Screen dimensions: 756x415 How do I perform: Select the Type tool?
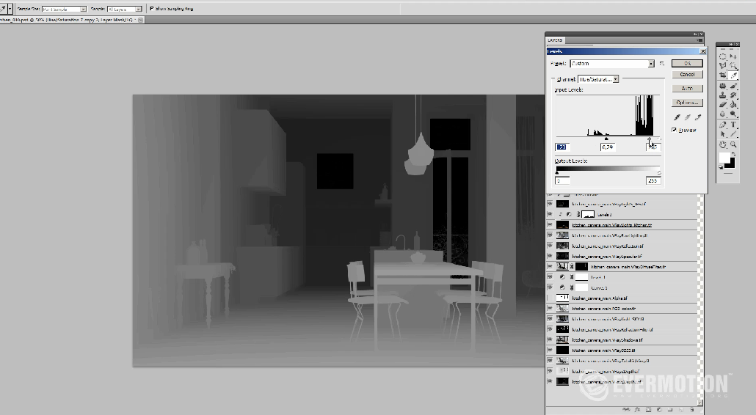point(733,125)
